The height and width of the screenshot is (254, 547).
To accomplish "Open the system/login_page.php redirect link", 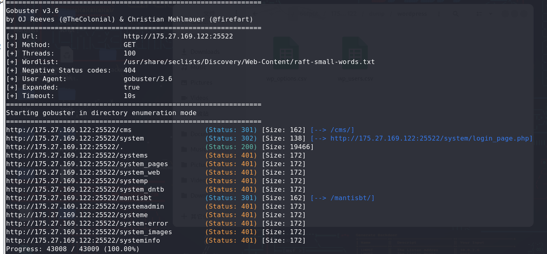I will [431, 139].
